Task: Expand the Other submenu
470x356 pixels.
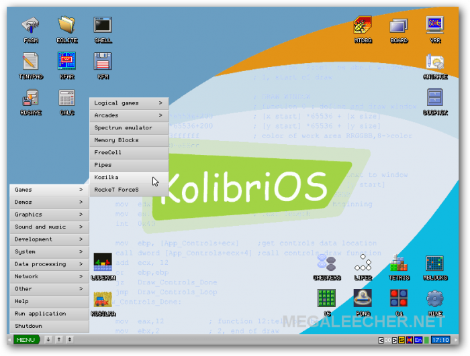Action: (50, 289)
